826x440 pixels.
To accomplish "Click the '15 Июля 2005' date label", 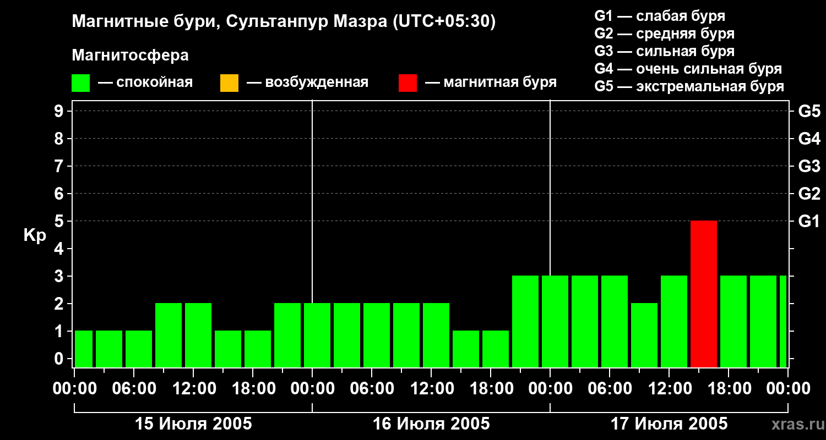I will [x=193, y=424].
